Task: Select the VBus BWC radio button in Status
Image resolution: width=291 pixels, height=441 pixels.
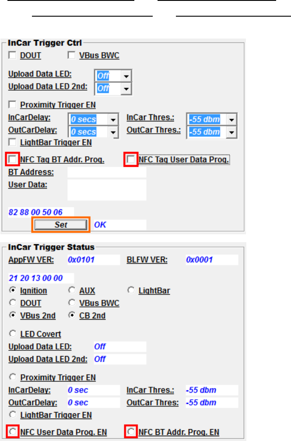Action: pyautogui.click(x=72, y=302)
